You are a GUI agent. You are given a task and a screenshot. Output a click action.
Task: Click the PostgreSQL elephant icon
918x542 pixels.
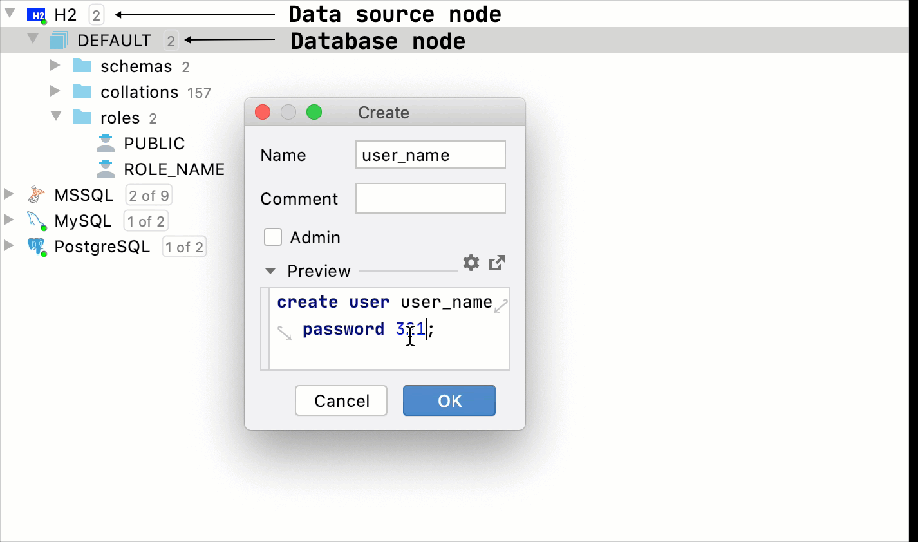37,247
